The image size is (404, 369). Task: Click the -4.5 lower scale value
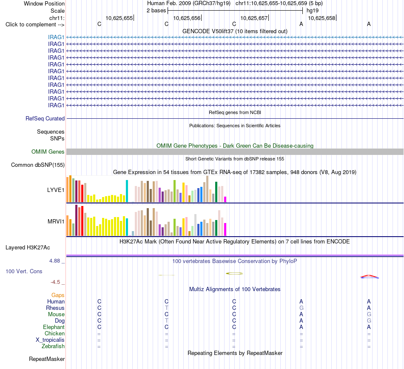pyautogui.click(x=55, y=282)
